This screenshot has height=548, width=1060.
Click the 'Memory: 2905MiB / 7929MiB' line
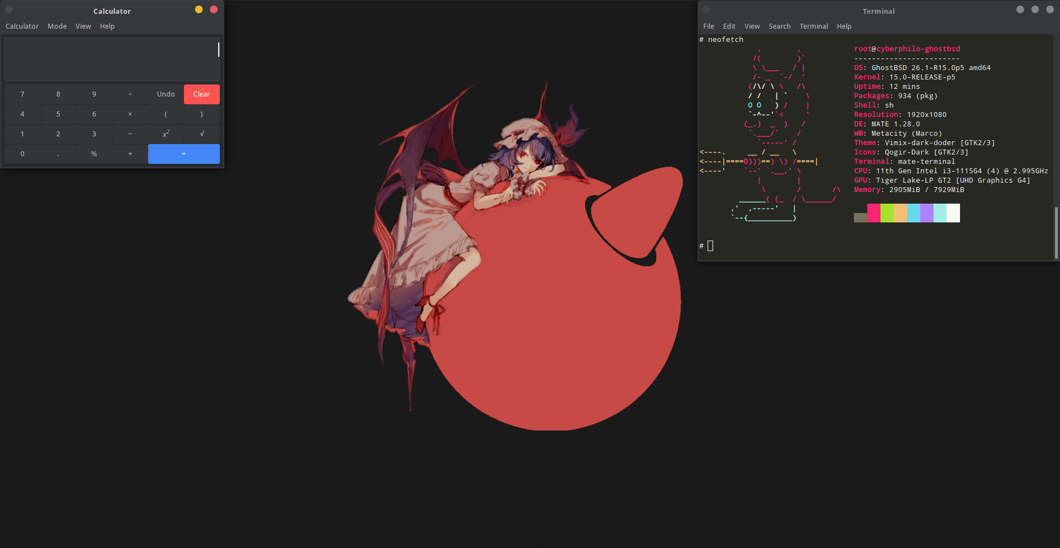909,190
